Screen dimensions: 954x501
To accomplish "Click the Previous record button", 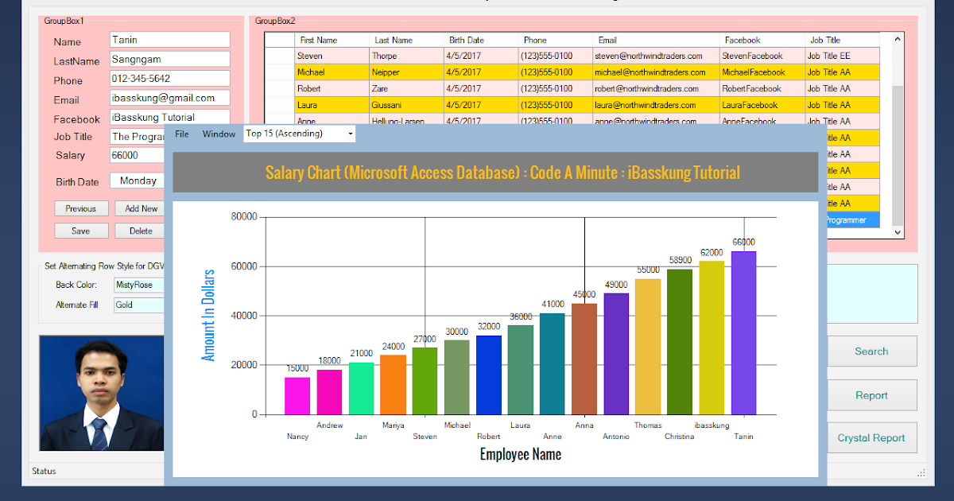I will tap(81, 208).
